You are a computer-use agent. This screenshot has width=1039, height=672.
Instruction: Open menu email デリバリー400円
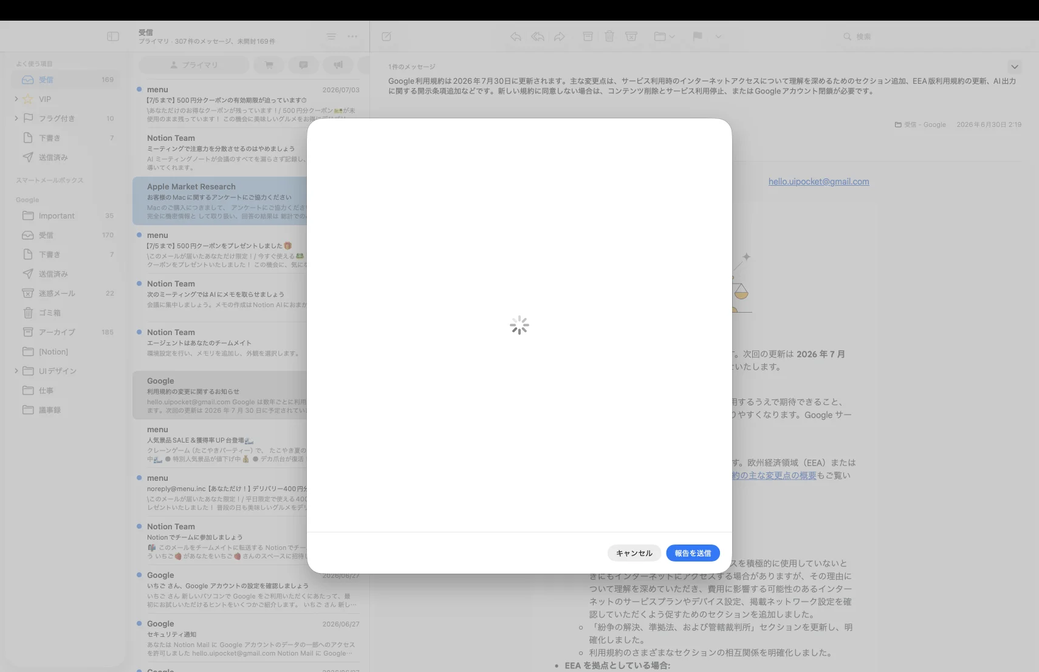(220, 492)
